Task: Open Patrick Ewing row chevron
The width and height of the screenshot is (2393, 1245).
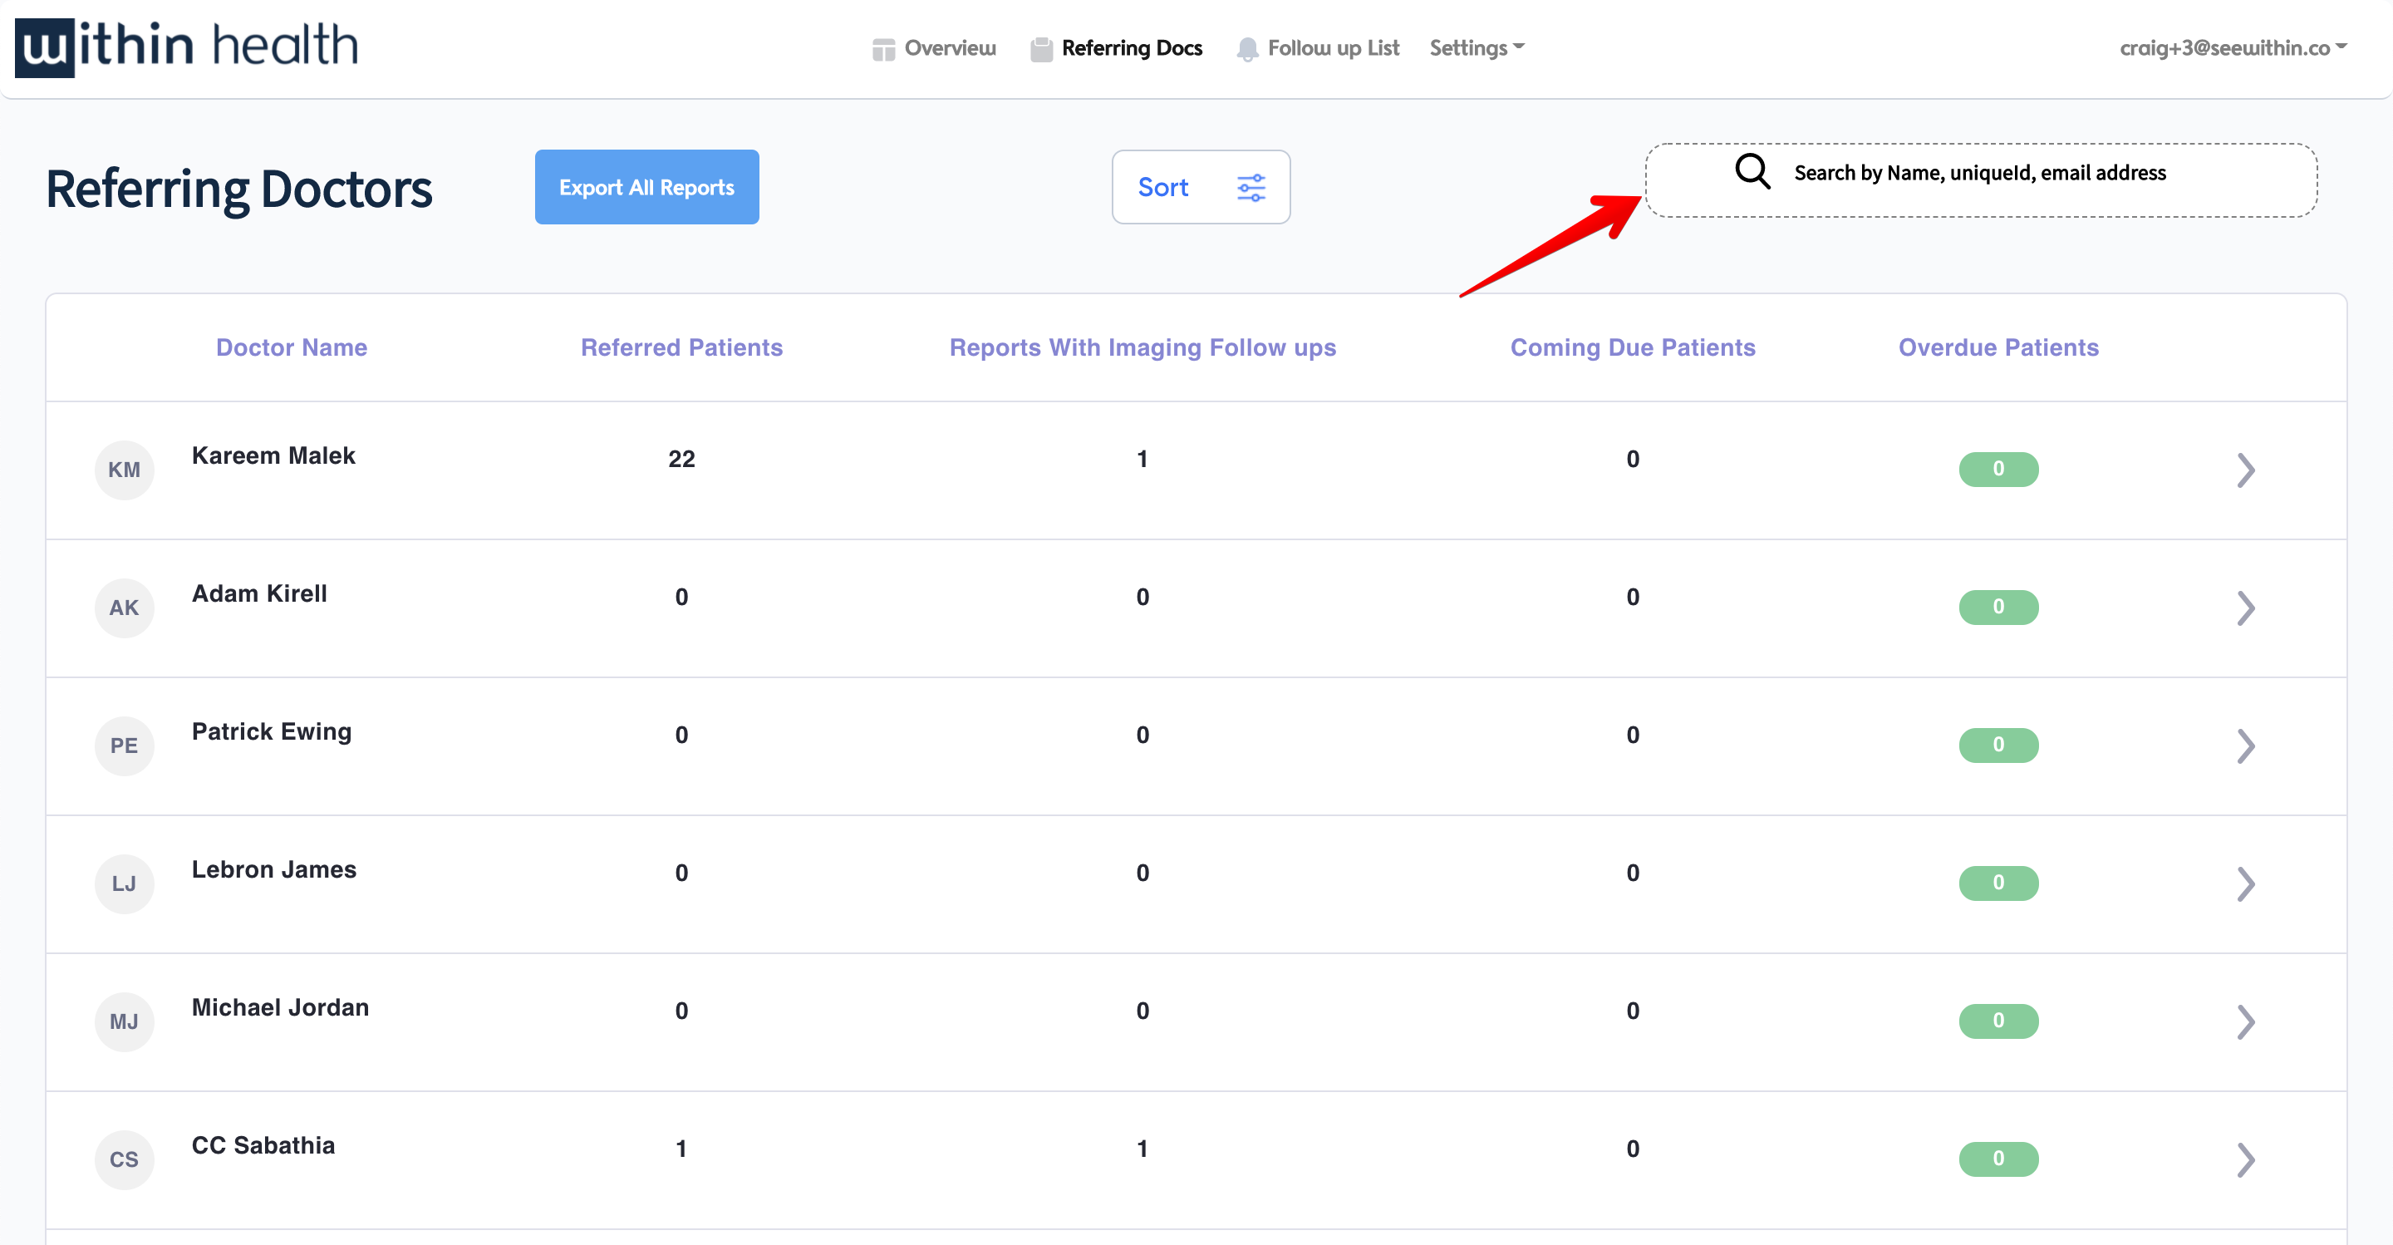Action: [x=2245, y=746]
